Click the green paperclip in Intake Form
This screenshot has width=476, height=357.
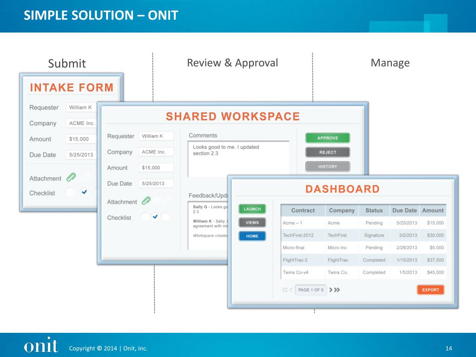(71, 177)
